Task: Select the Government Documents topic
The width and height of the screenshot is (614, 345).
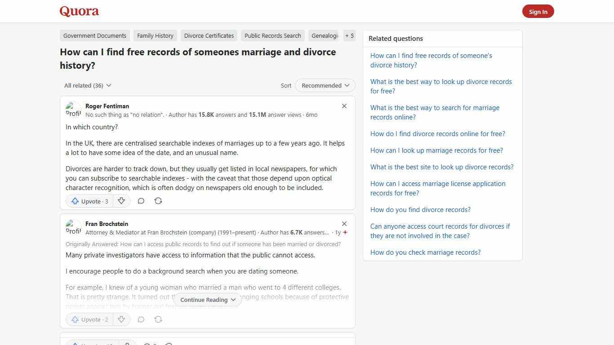Action: [x=94, y=35]
